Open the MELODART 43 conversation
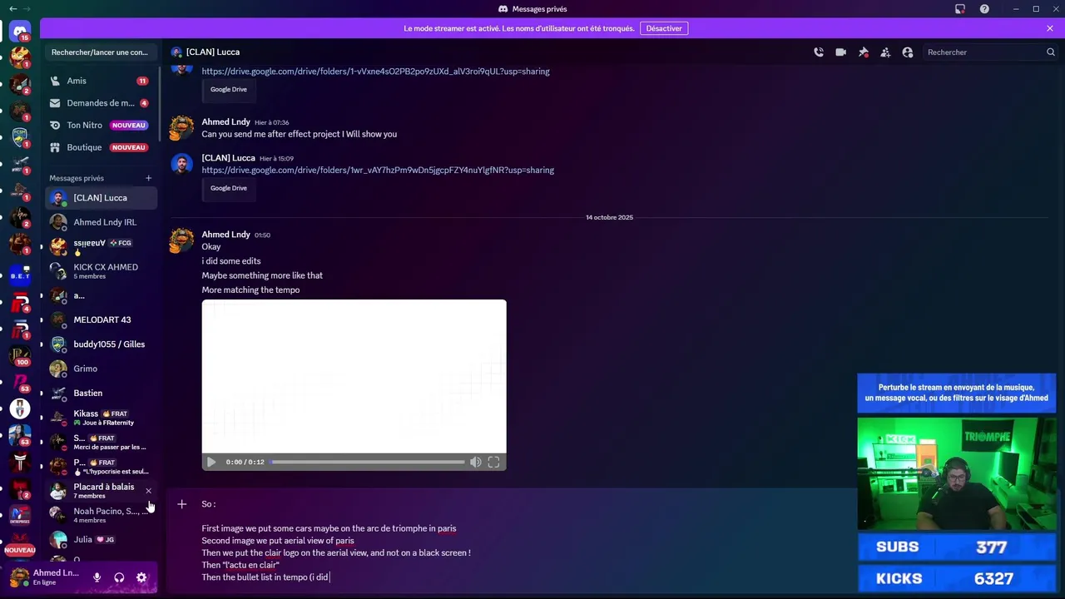This screenshot has height=599, width=1065. (101, 319)
